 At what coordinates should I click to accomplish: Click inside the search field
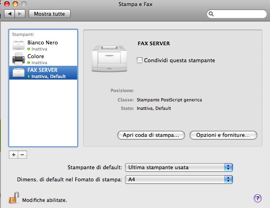click(x=237, y=14)
